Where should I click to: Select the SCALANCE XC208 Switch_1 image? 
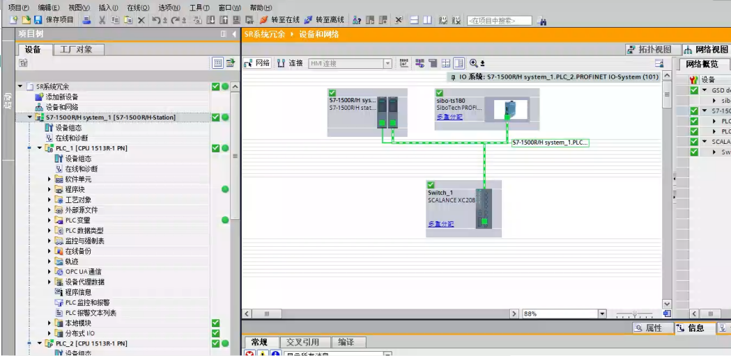point(484,209)
